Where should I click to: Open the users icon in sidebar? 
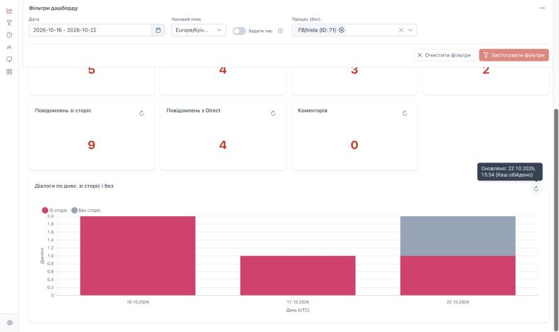point(9,47)
